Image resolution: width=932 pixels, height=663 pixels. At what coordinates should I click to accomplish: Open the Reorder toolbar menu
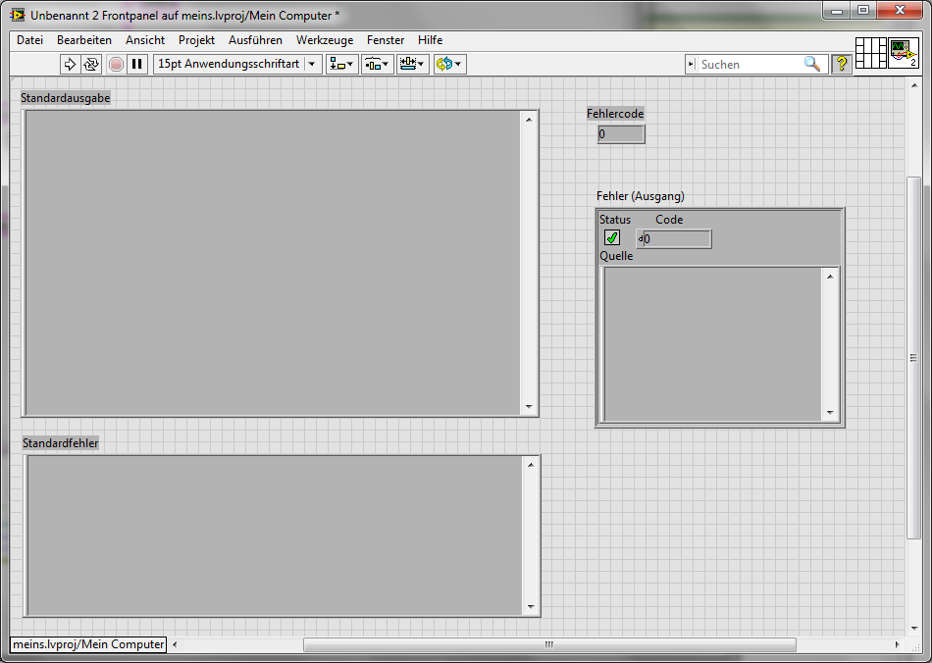pyautogui.click(x=449, y=64)
